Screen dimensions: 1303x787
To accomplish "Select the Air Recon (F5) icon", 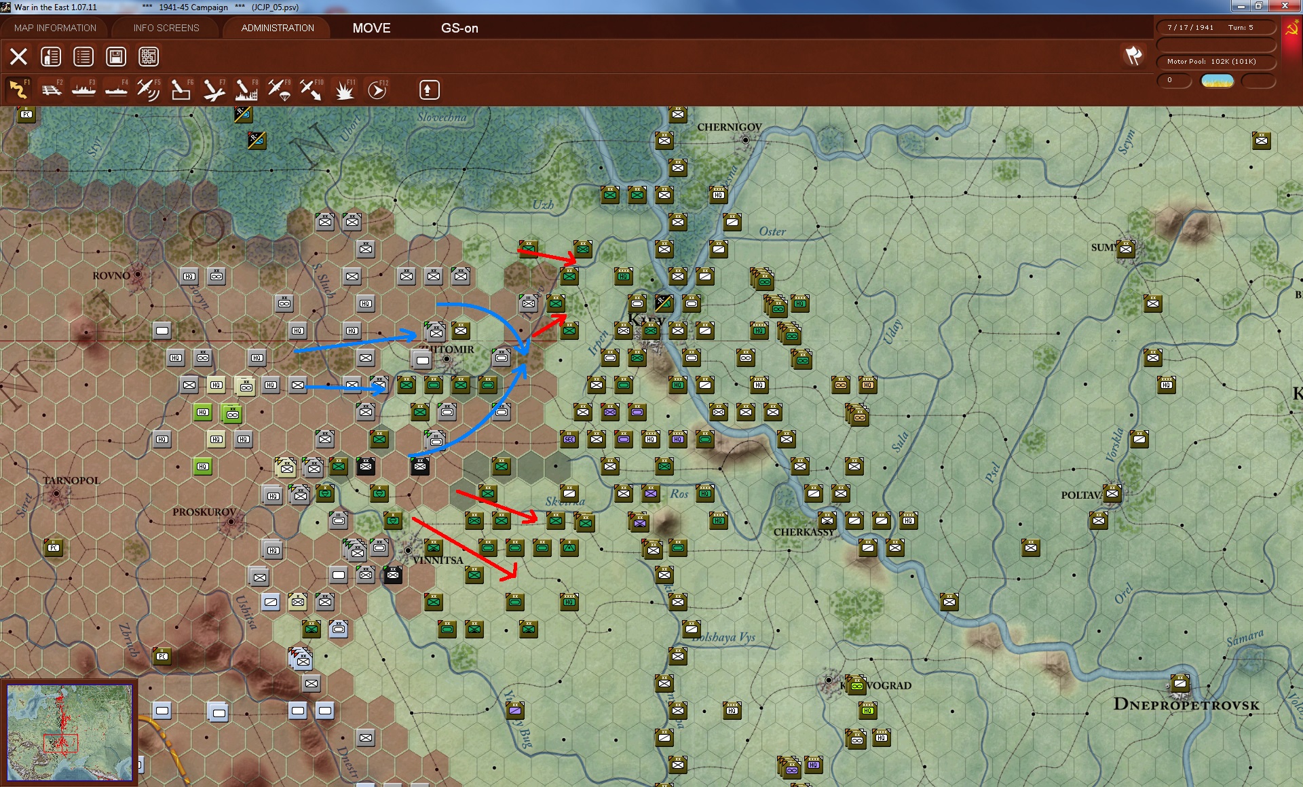I will 149,90.
